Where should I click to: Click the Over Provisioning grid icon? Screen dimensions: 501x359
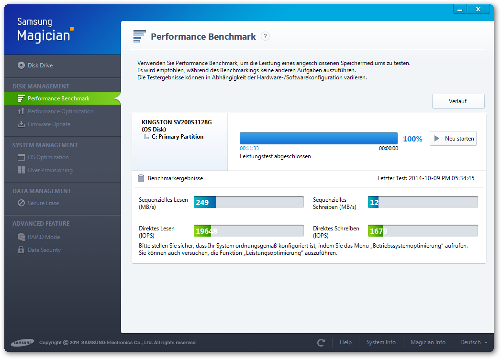[x=21, y=170]
